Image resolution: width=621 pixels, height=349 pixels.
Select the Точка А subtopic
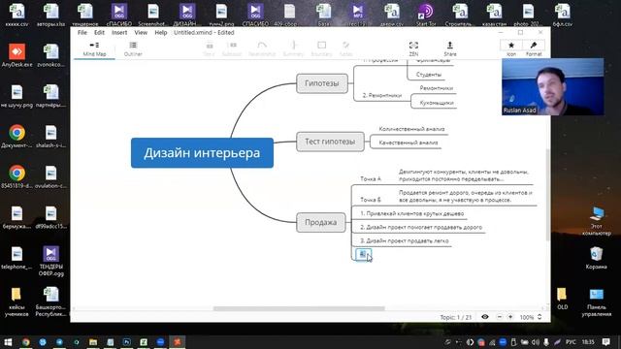[x=371, y=178]
